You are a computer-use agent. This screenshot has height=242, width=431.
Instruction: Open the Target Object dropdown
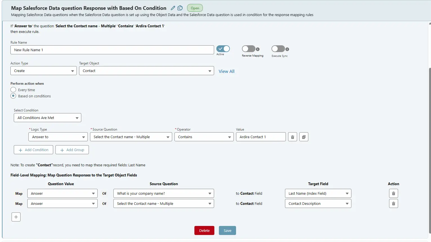[x=146, y=71]
